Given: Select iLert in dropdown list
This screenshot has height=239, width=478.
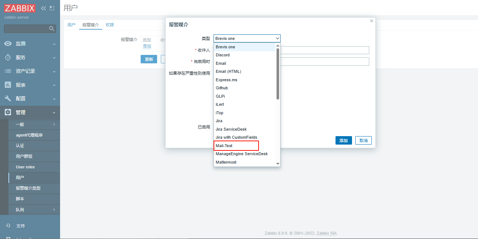Looking at the screenshot, I should (244, 104).
